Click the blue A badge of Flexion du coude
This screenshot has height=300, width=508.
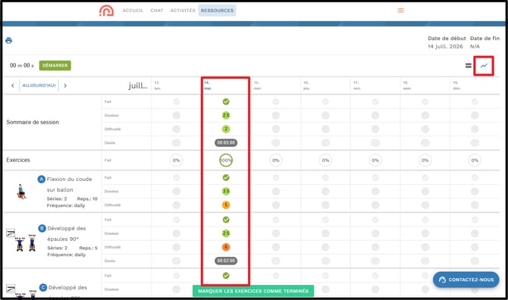tap(41, 179)
